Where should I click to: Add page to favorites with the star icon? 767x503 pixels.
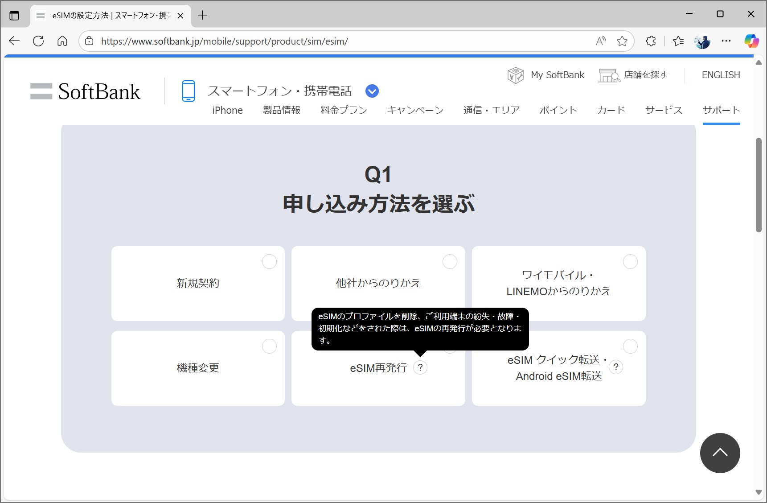622,41
